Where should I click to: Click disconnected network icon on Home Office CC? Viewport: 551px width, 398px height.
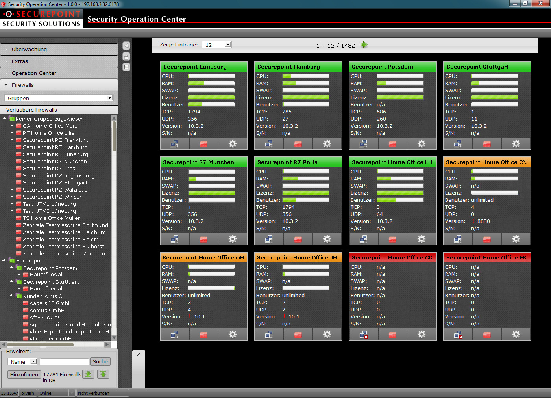point(363,335)
